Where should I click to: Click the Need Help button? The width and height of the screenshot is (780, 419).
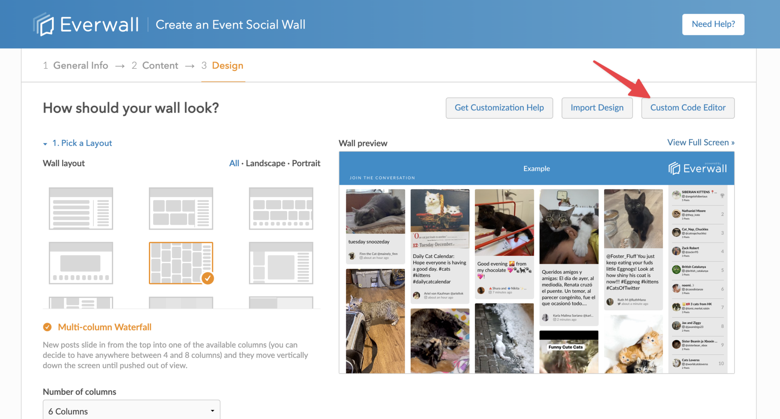713,24
